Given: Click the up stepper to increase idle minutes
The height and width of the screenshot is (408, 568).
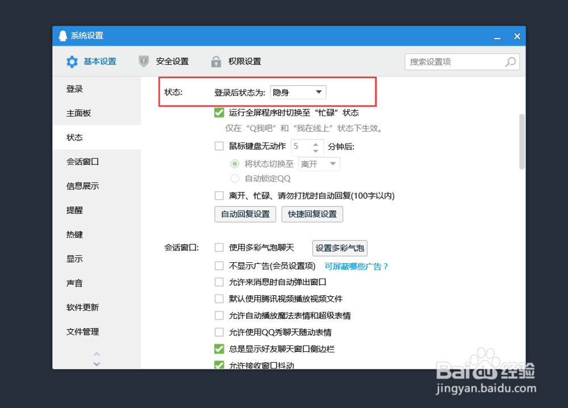Looking at the screenshot, I should click(x=317, y=144).
